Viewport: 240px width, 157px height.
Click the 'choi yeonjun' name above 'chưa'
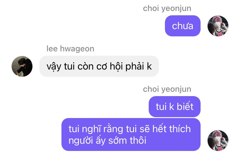pos(167,8)
